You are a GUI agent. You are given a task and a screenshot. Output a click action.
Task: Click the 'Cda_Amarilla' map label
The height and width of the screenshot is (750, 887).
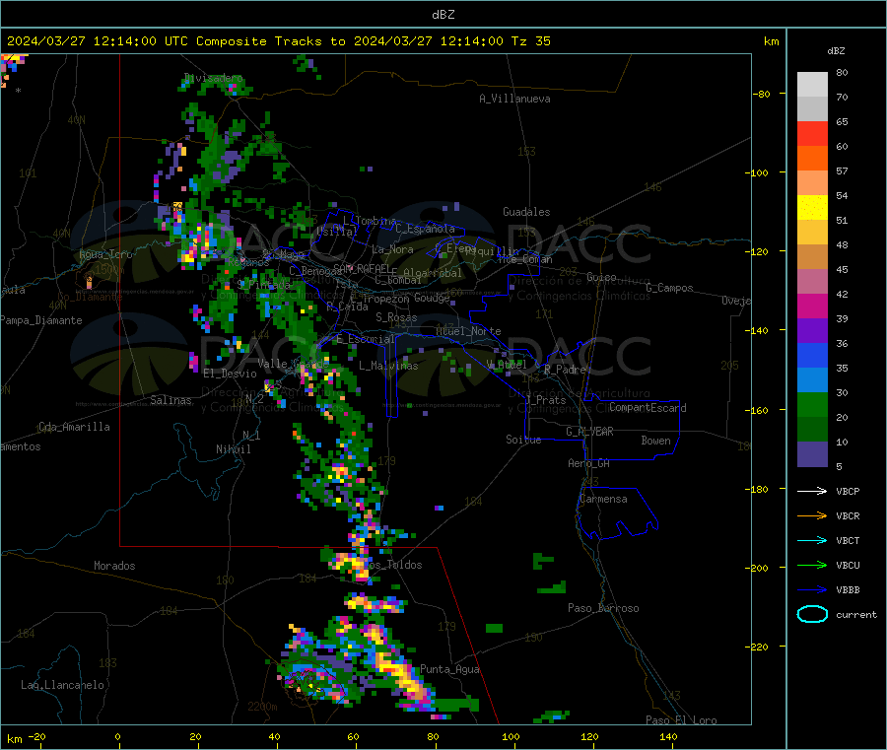pos(74,427)
